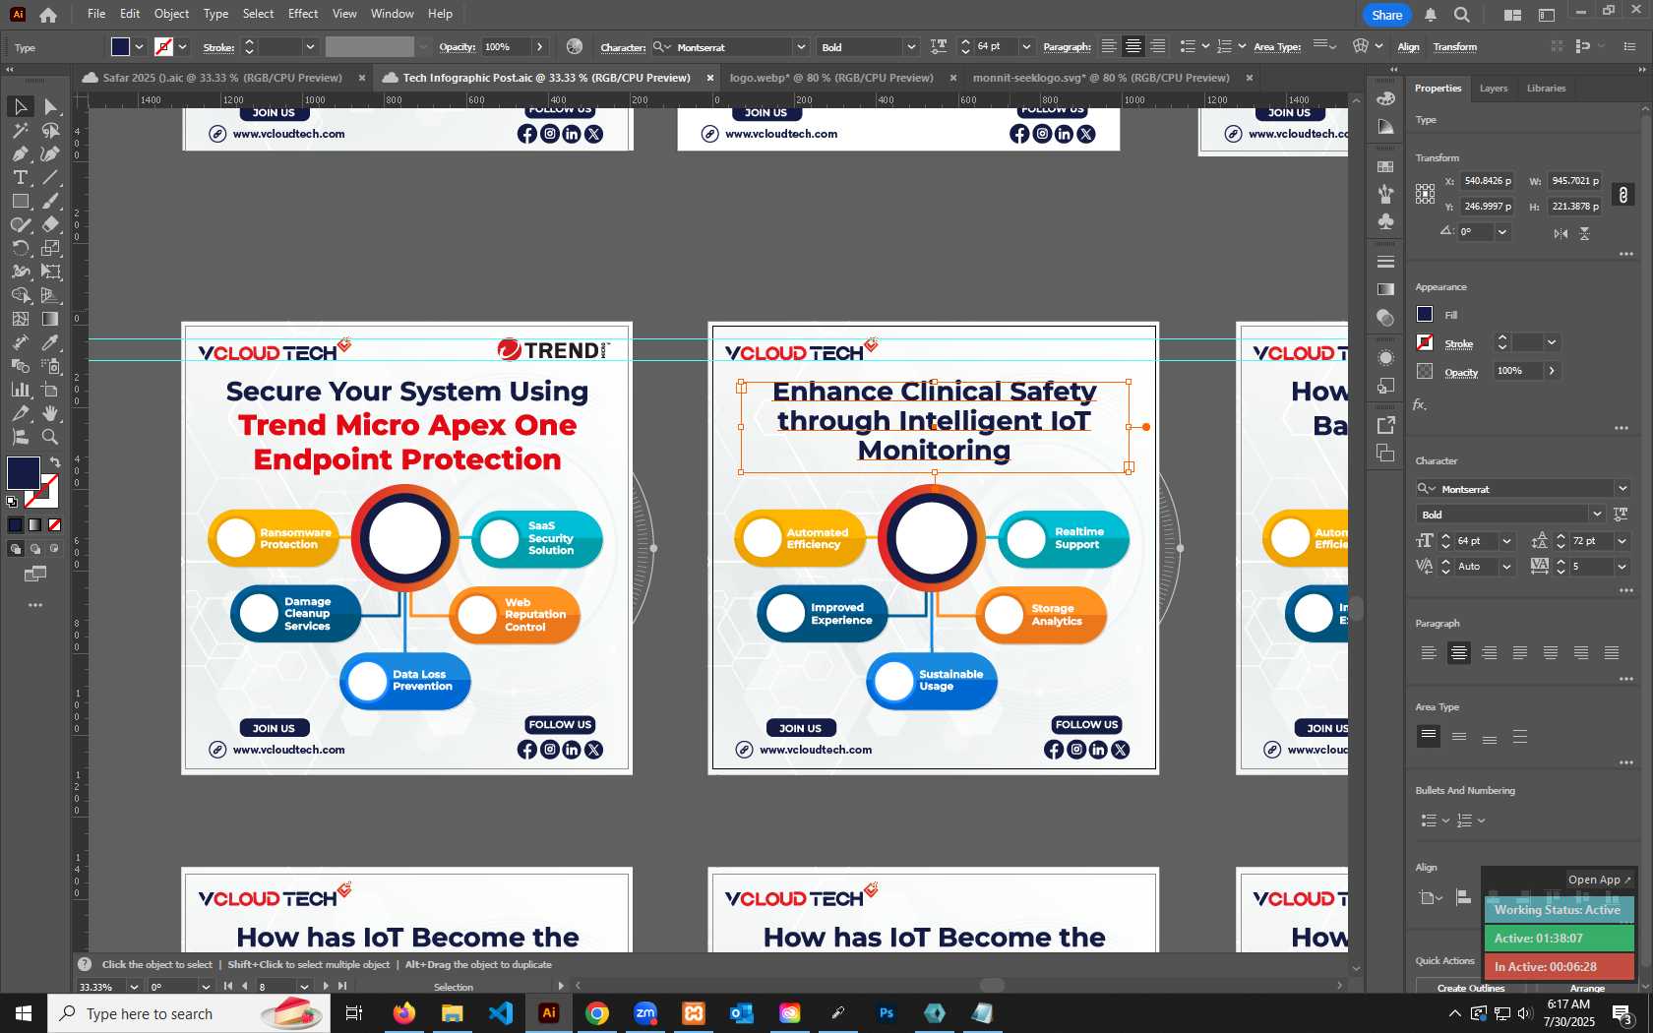The width and height of the screenshot is (1653, 1033).
Task: Switch to the Libraries tab
Action: (x=1546, y=89)
